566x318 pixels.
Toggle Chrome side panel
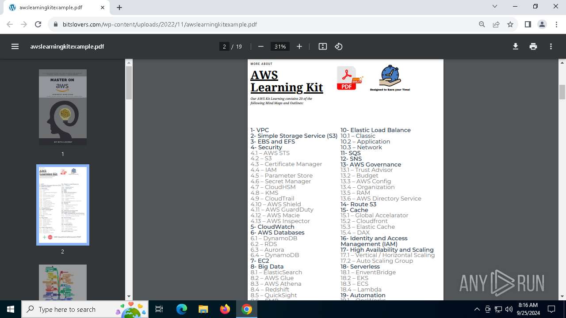coord(528,24)
